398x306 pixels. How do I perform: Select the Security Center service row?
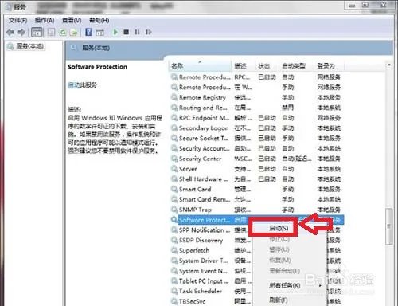[256, 159]
